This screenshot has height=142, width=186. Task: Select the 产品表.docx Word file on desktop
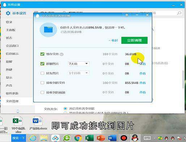pos(38,123)
